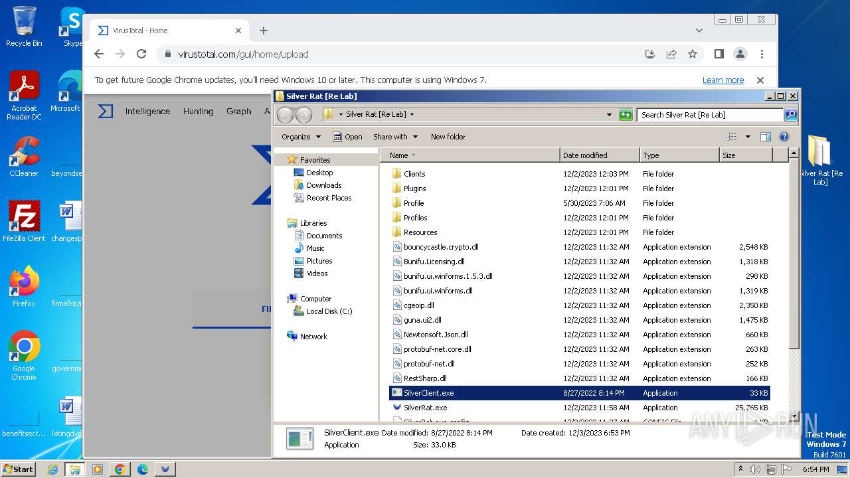Sort files by Type column
Viewport: 850px width, 478px height.
click(x=679, y=155)
